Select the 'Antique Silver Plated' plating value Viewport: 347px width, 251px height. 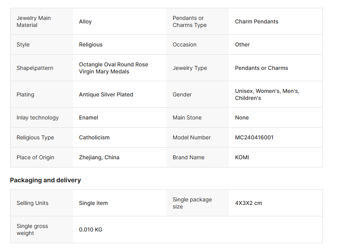tap(106, 94)
